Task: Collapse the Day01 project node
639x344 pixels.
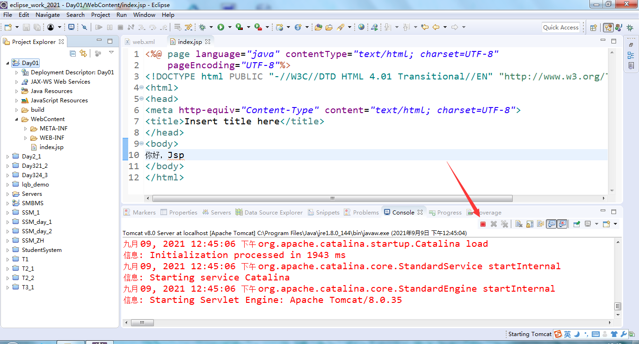Action: click(7, 63)
